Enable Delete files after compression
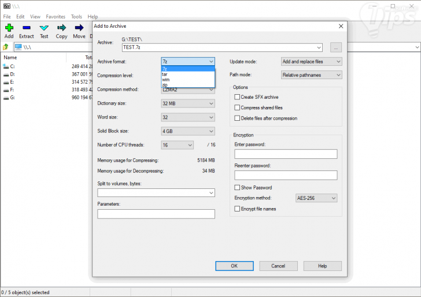Screen dimensions: 421x297 point(237,118)
